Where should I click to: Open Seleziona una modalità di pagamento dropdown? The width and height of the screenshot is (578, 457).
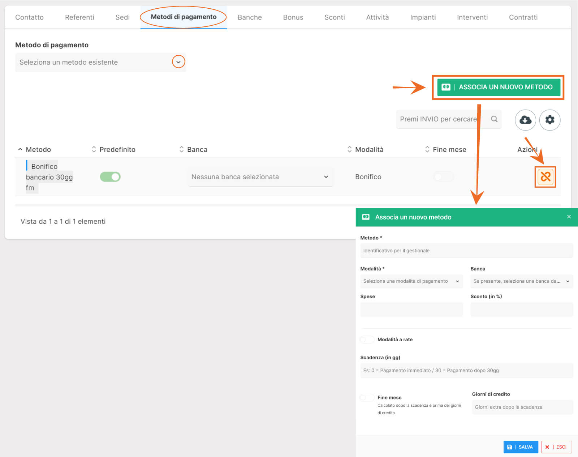coord(411,281)
